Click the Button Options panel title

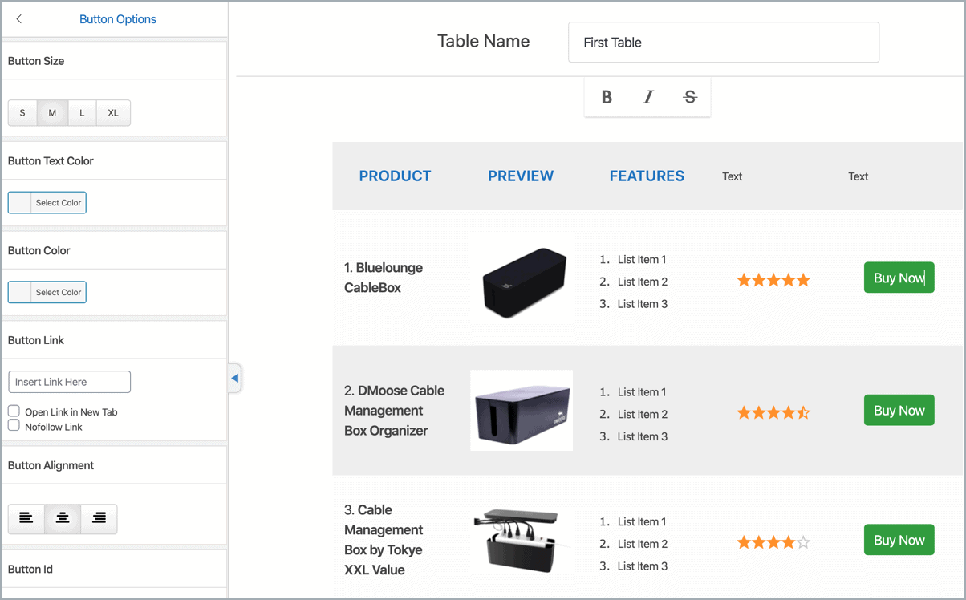pos(117,18)
